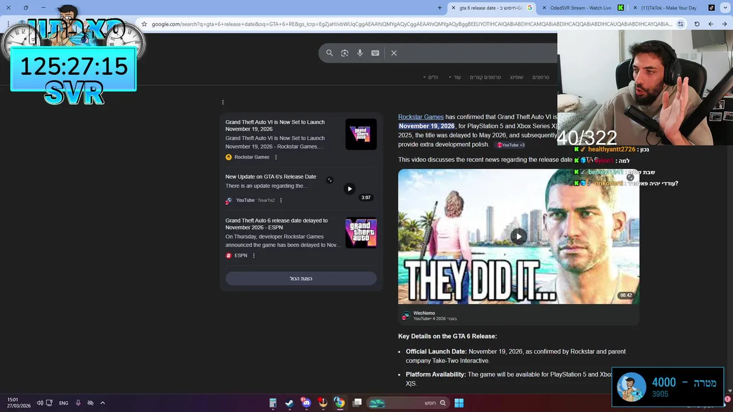Open site settings icon in address bar
Screen dimensions: 733x412
click(680, 24)
